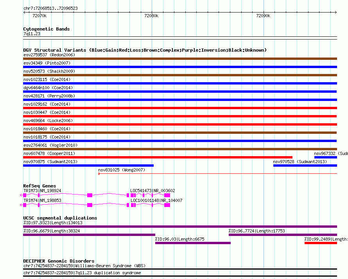Open variant nsv970528 (Sudmant2013)
Screen dimensions: 348x279
pyautogui.click(x=300, y=162)
